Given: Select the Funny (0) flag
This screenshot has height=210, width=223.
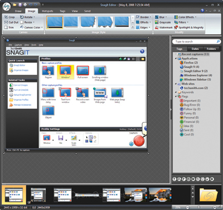Looking at the screenshot, I should 188,113.
